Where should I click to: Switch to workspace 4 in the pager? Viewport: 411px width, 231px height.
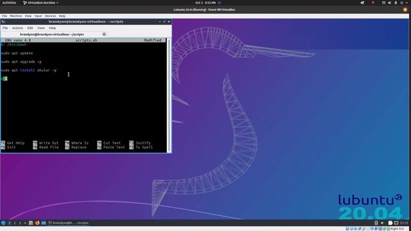tap(25, 223)
